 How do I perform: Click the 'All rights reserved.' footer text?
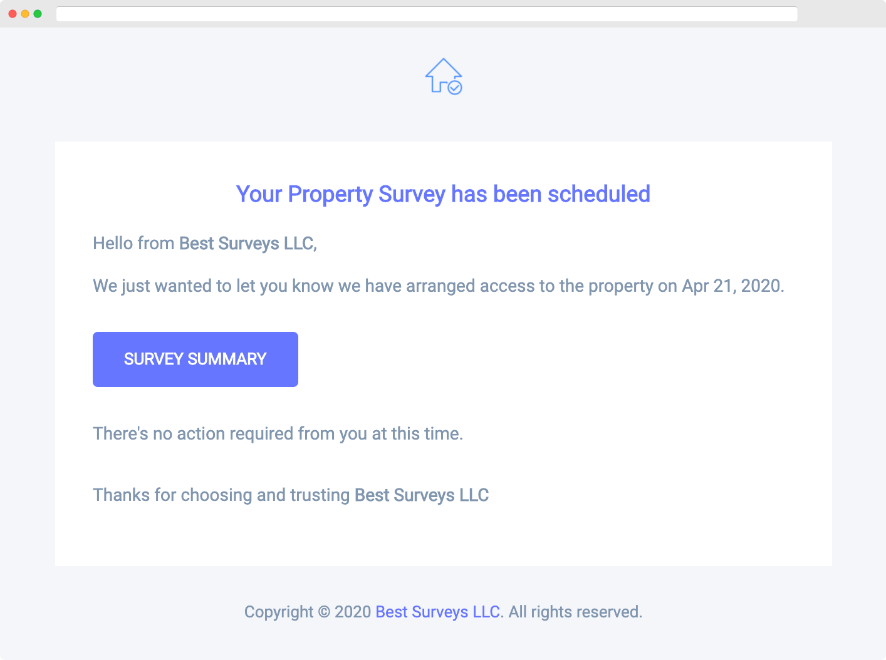(575, 612)
